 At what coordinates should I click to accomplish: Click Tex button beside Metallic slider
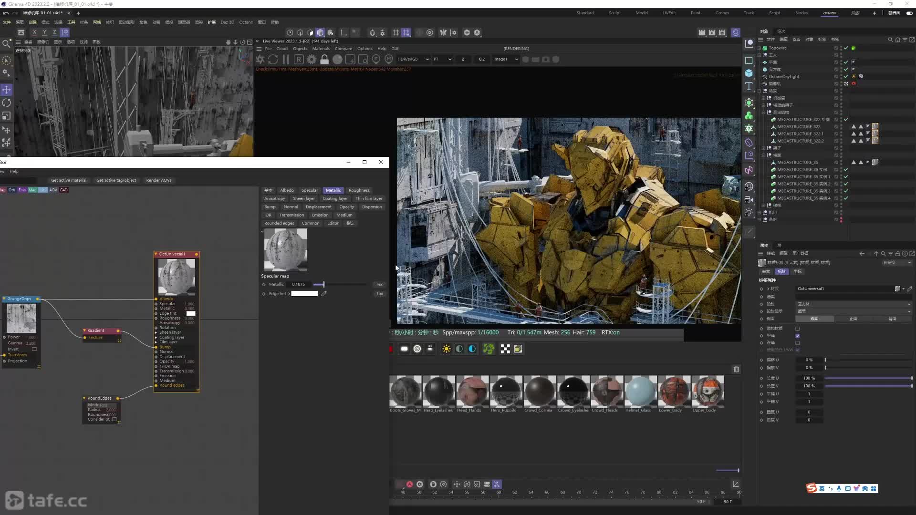point(379,284)
